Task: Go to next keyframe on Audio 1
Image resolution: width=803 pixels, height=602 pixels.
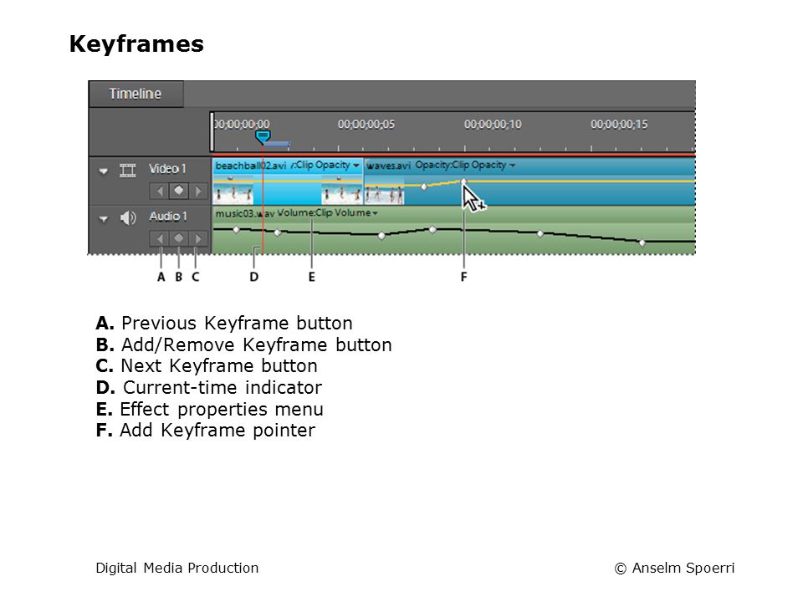Action: (198, 238)
